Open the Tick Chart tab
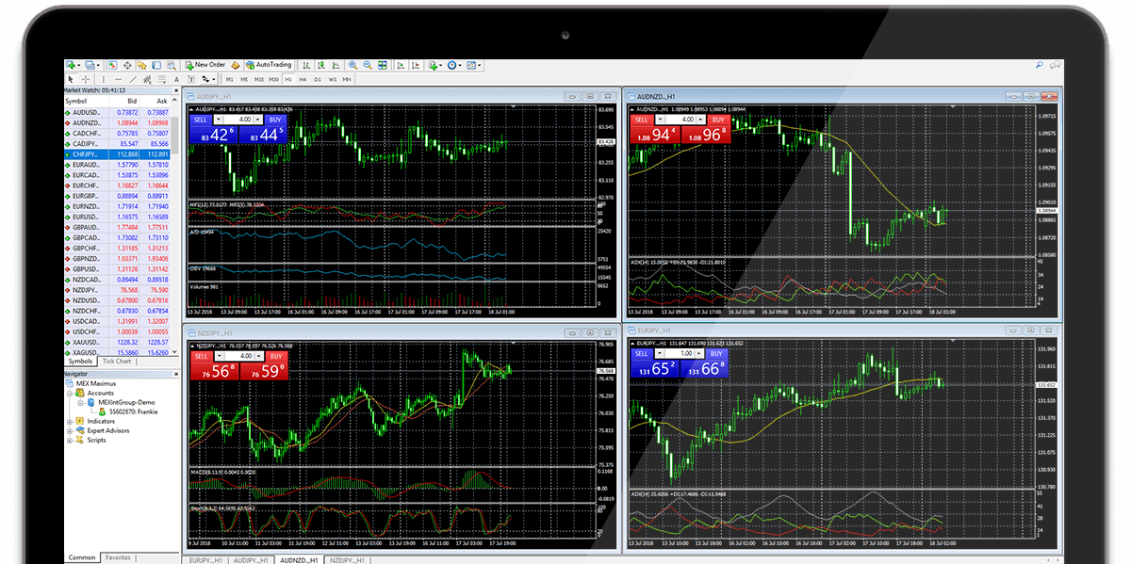 (x=118, y=361)
